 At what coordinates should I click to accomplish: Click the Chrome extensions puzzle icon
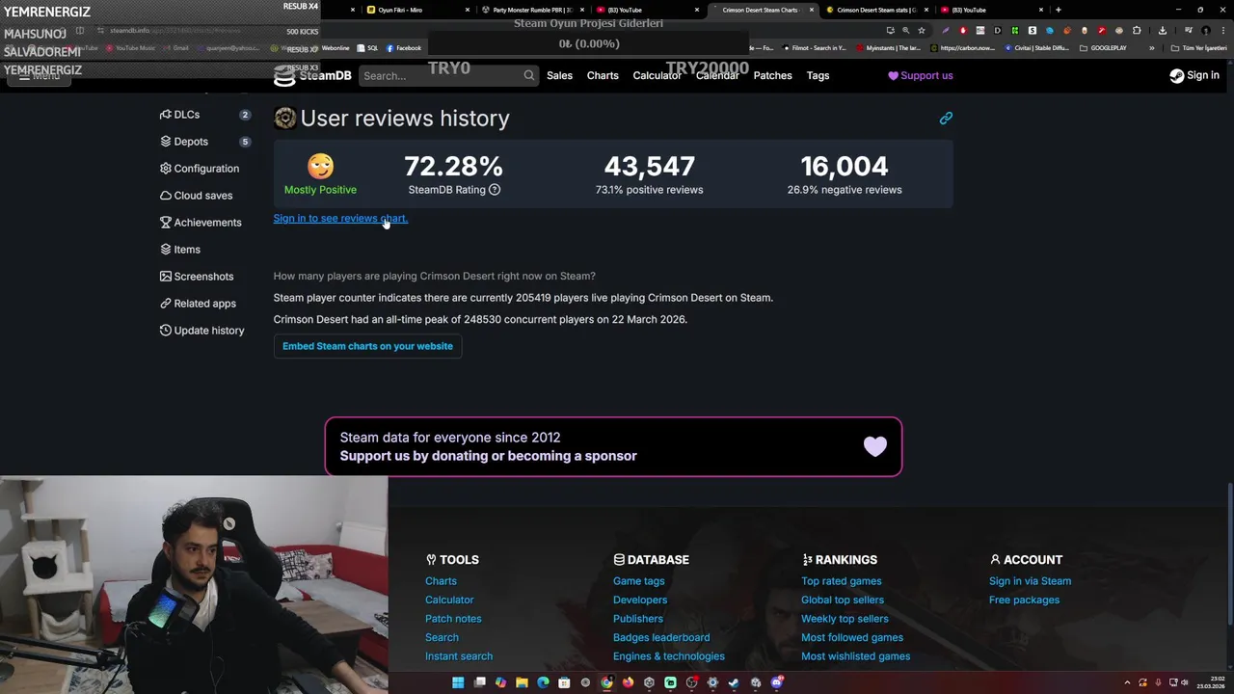pyautogui.click(x=1136, y=30)
